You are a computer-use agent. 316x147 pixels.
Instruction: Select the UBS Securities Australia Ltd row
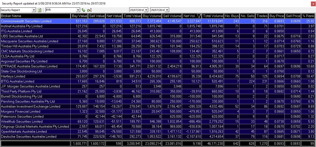(158, 36)
